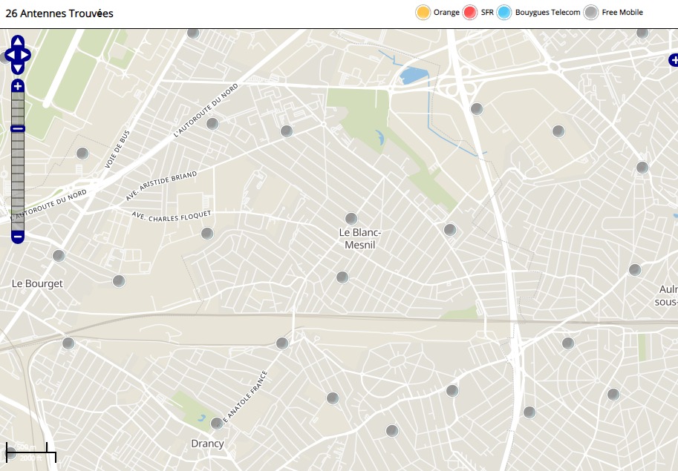Click the zoom bar track below the handle
Viewport: 678px width, 471px height.
click(x=18, y=185)
